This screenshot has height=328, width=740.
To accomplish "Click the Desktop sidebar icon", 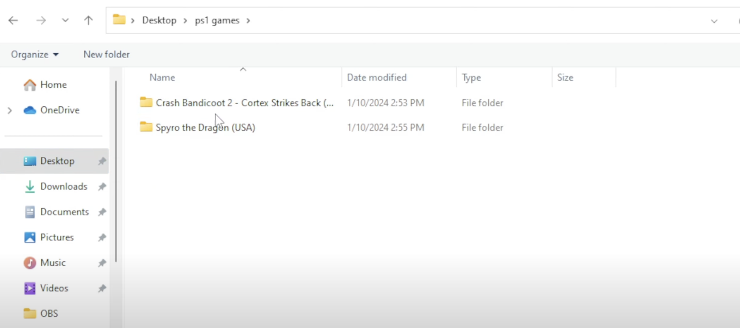I will click(x=30, y=161).
